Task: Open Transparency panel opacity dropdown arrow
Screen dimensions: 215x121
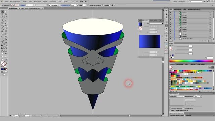Action: tap(201, 96)
